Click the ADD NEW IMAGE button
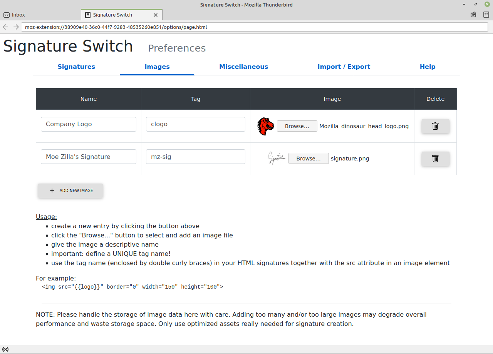 click(70, 190)
